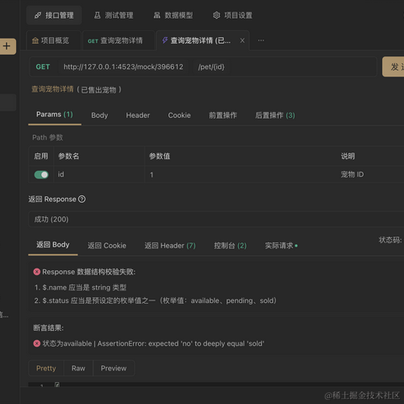Click the AssertionError result text
The height and width of the screenshot is (404, 404).
(181, 343)
